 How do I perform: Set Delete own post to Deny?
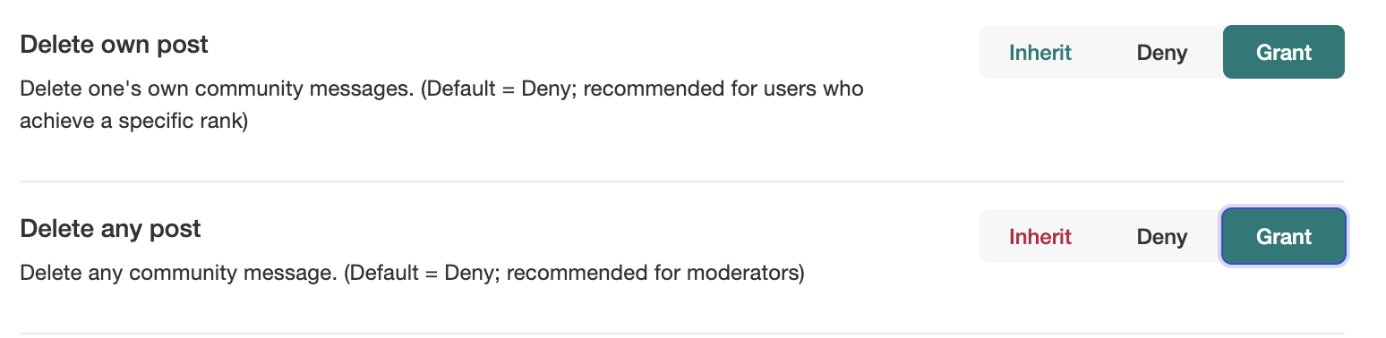(x=1162, y=52)
